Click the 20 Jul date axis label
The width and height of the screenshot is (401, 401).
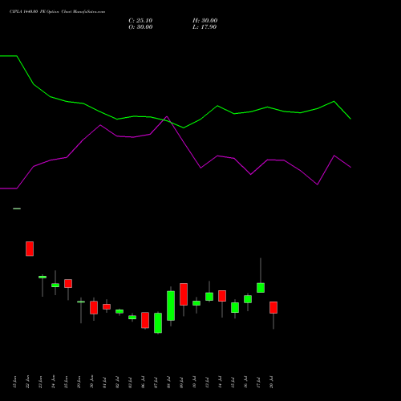pyautogui.click(x=271, y=382)
